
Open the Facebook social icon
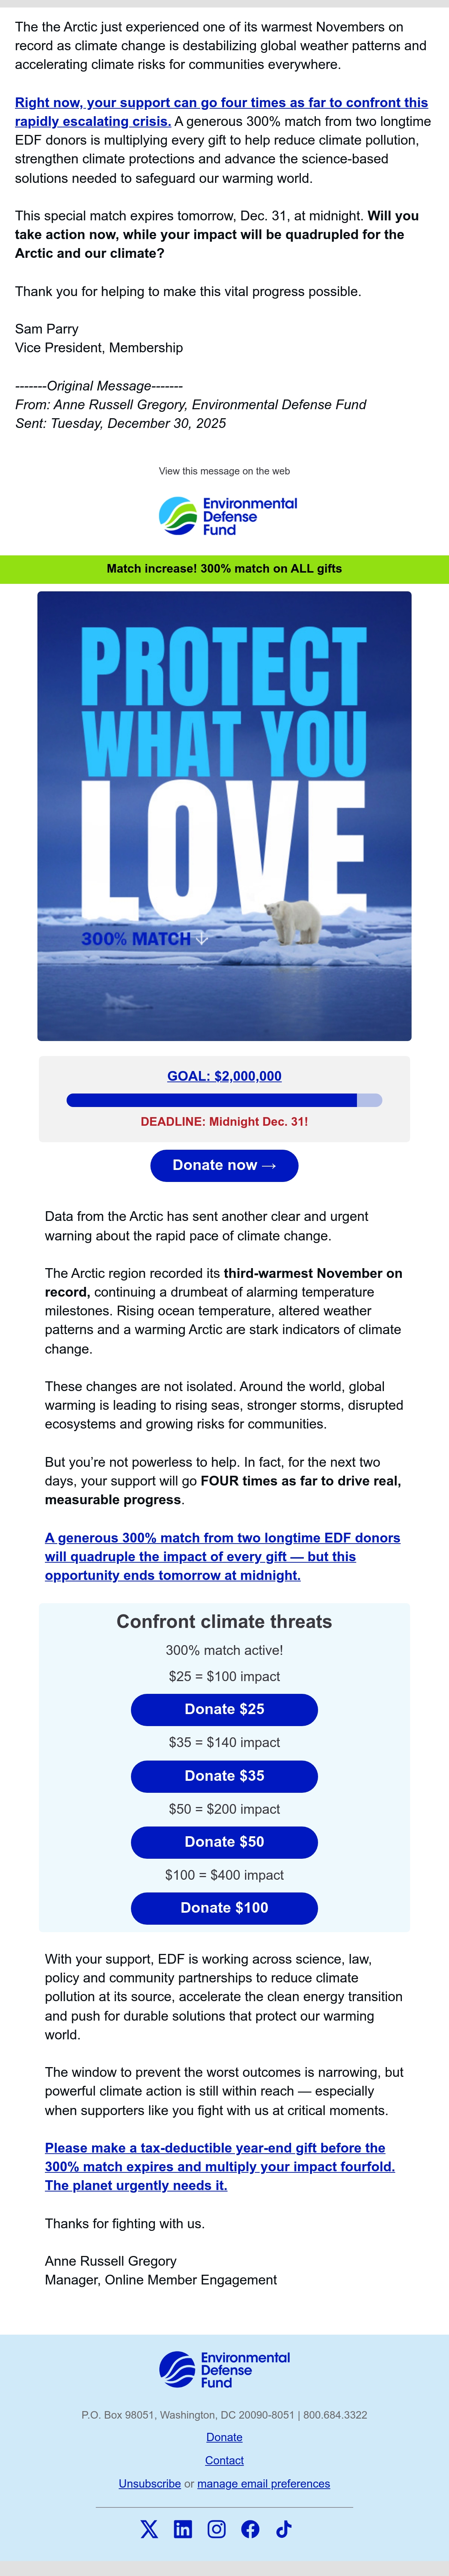coord(250,2529)
